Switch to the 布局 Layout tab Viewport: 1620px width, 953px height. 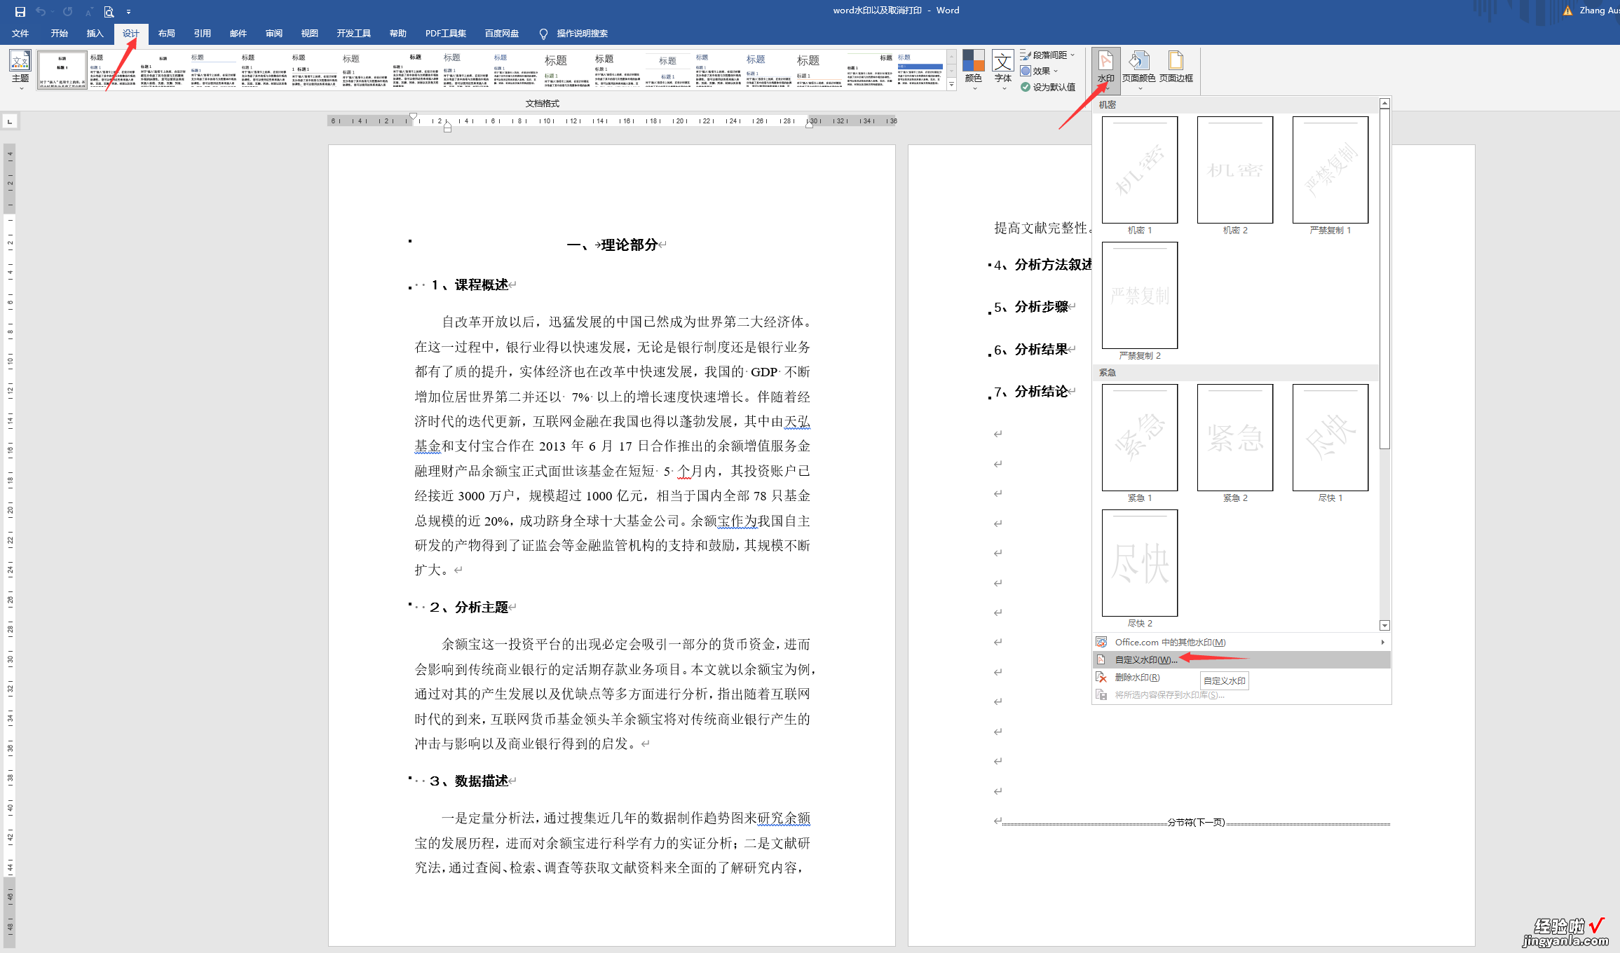click(166, 34)
